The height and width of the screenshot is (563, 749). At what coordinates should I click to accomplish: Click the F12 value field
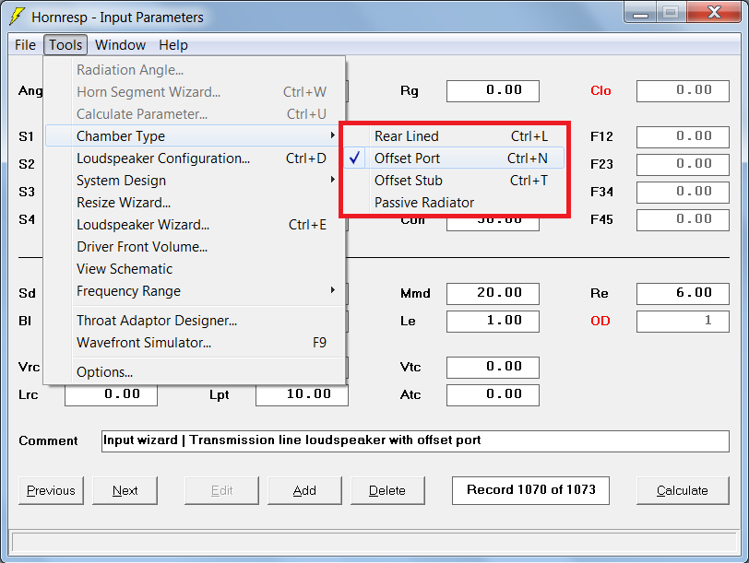[x=683, y=137]
